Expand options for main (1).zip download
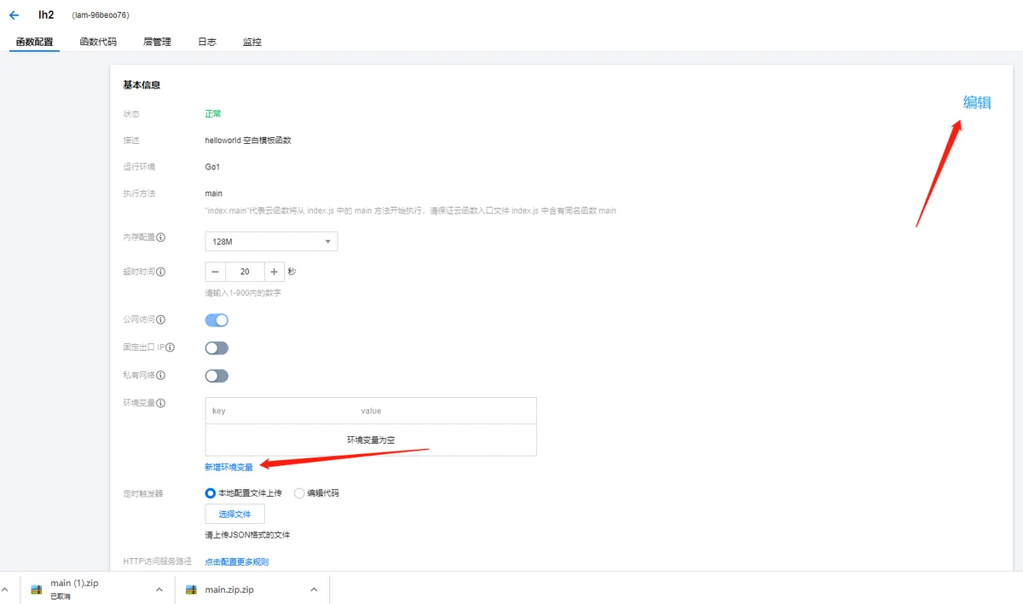This screenshot has width=1023, height=604. [x=159, y=590]
